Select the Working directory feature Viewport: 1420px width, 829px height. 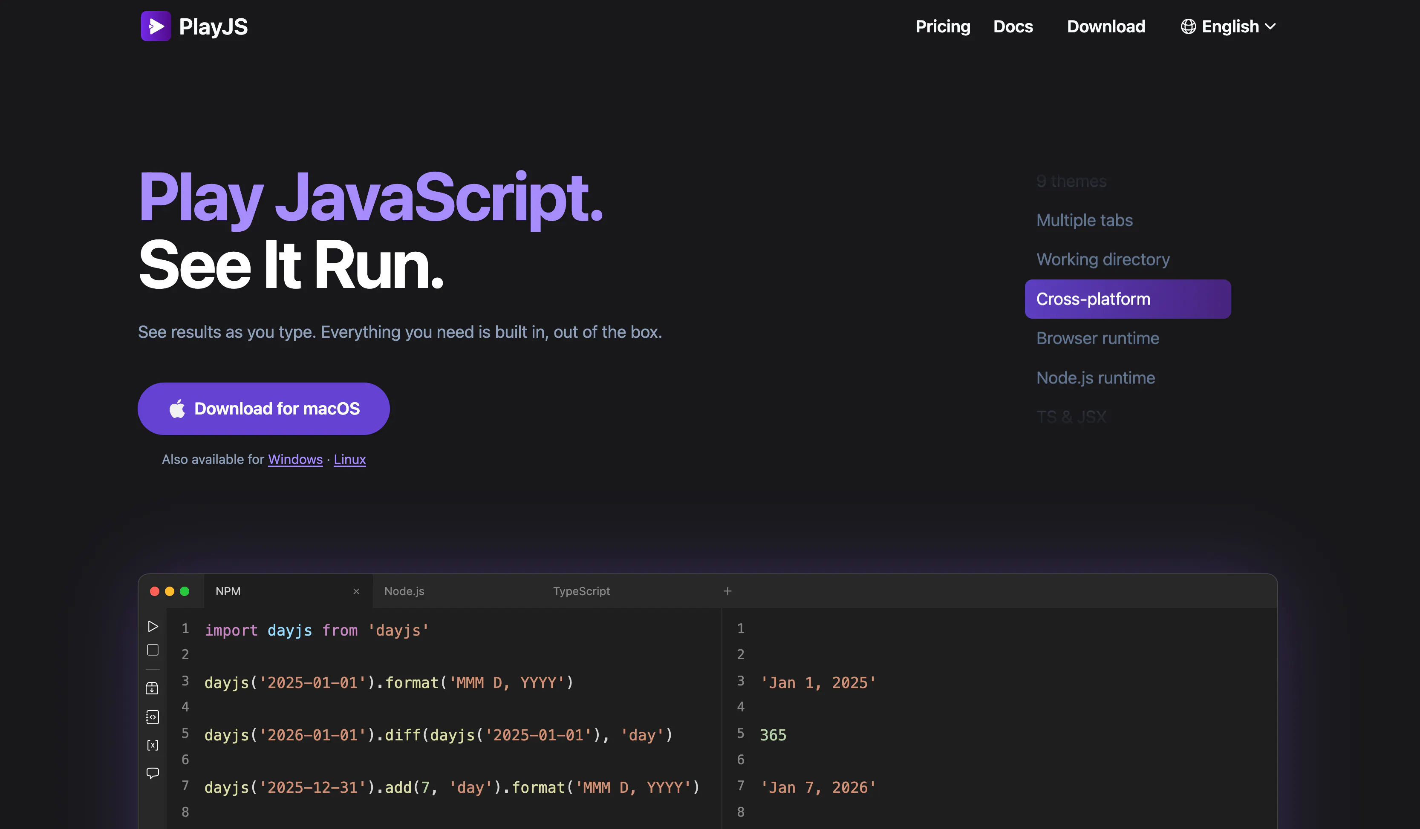(x=1103, y=259)
